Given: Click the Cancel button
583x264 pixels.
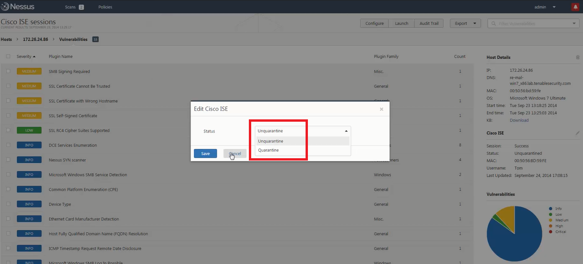Looking at the screenshot, I should (x=235, y=154).
